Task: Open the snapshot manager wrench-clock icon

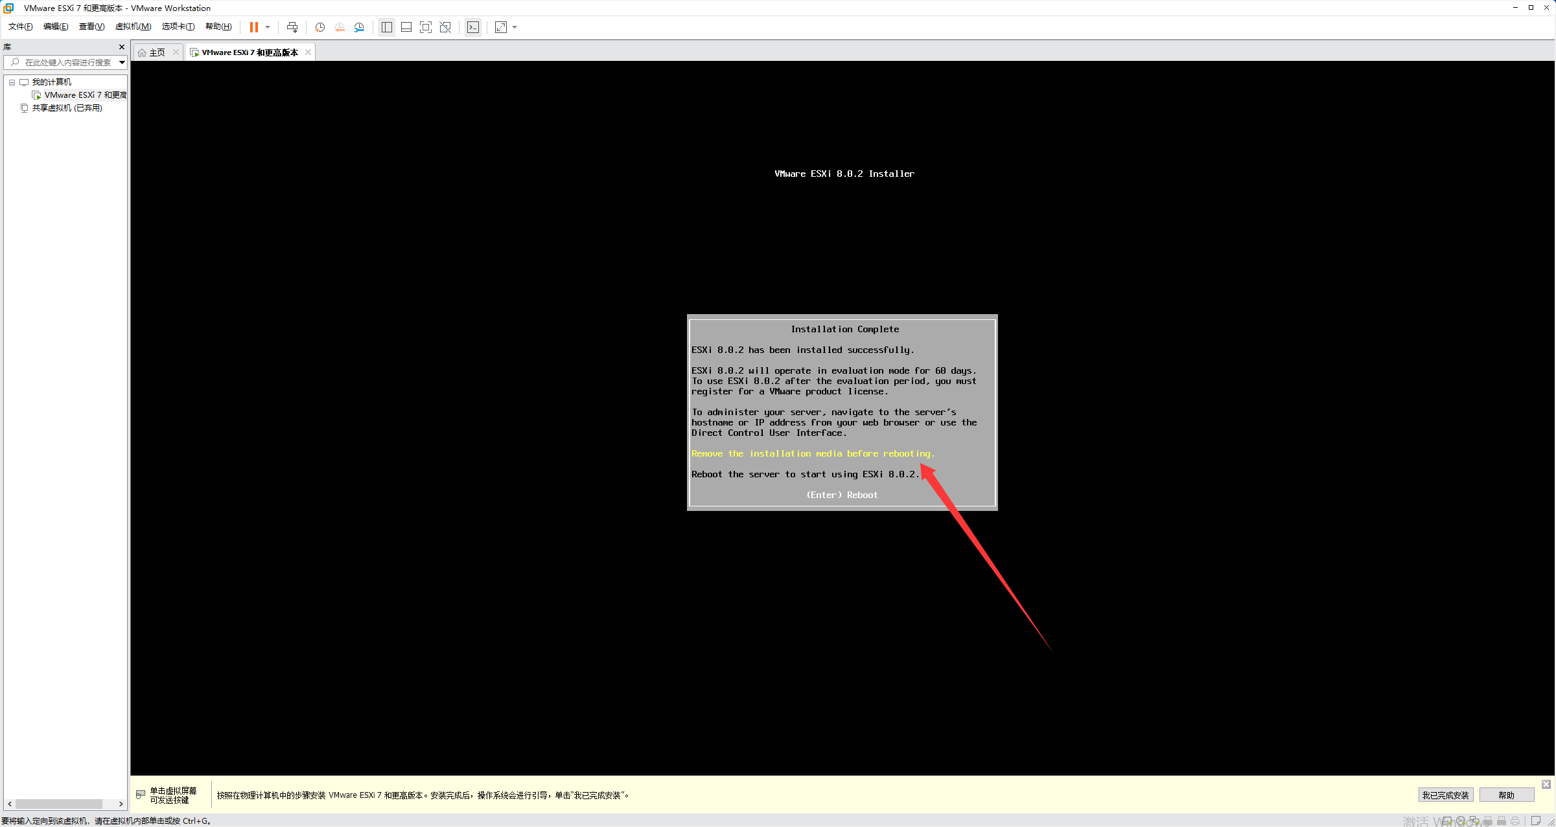Action: click(x=359, y=27)
